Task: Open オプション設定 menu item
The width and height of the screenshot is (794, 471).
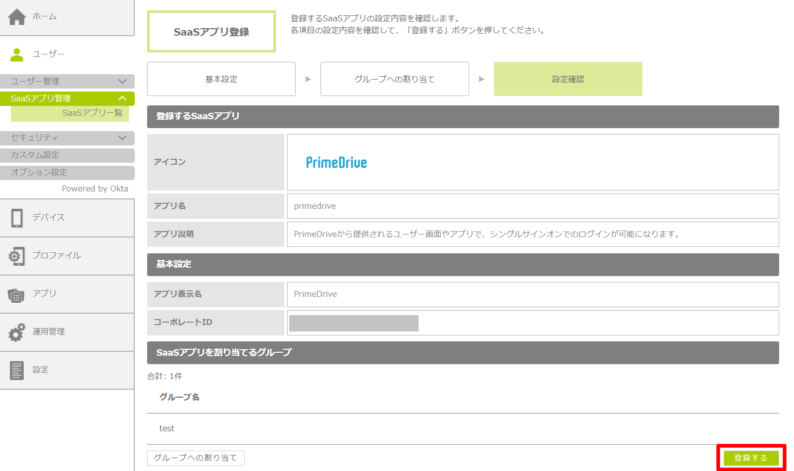Action: (x=67, y=173)
